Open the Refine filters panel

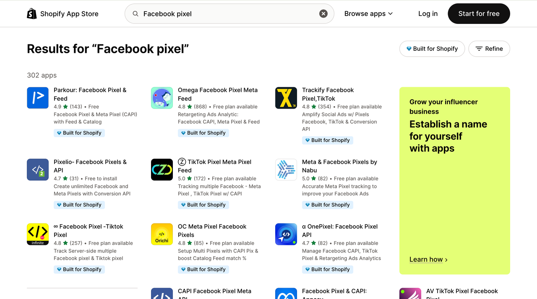pos(489,49)
